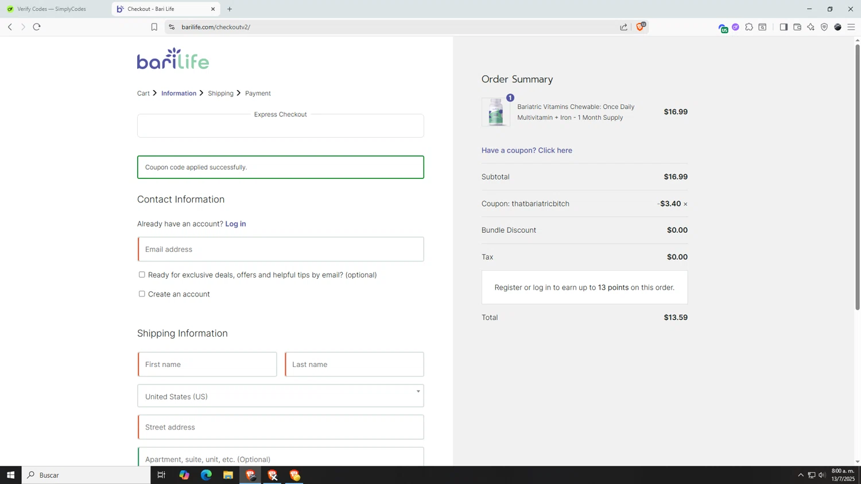This screenshot has height=484, width=861.
Task: Click the Bari Life logo
Action: pyautogui.click(x=173, y=58)
